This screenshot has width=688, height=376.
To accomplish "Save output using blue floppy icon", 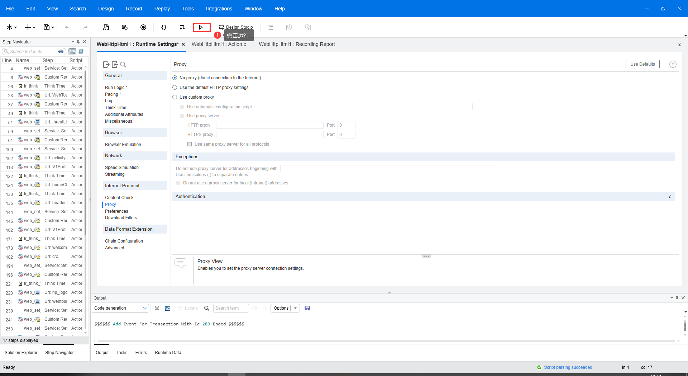I will [307, 308].
